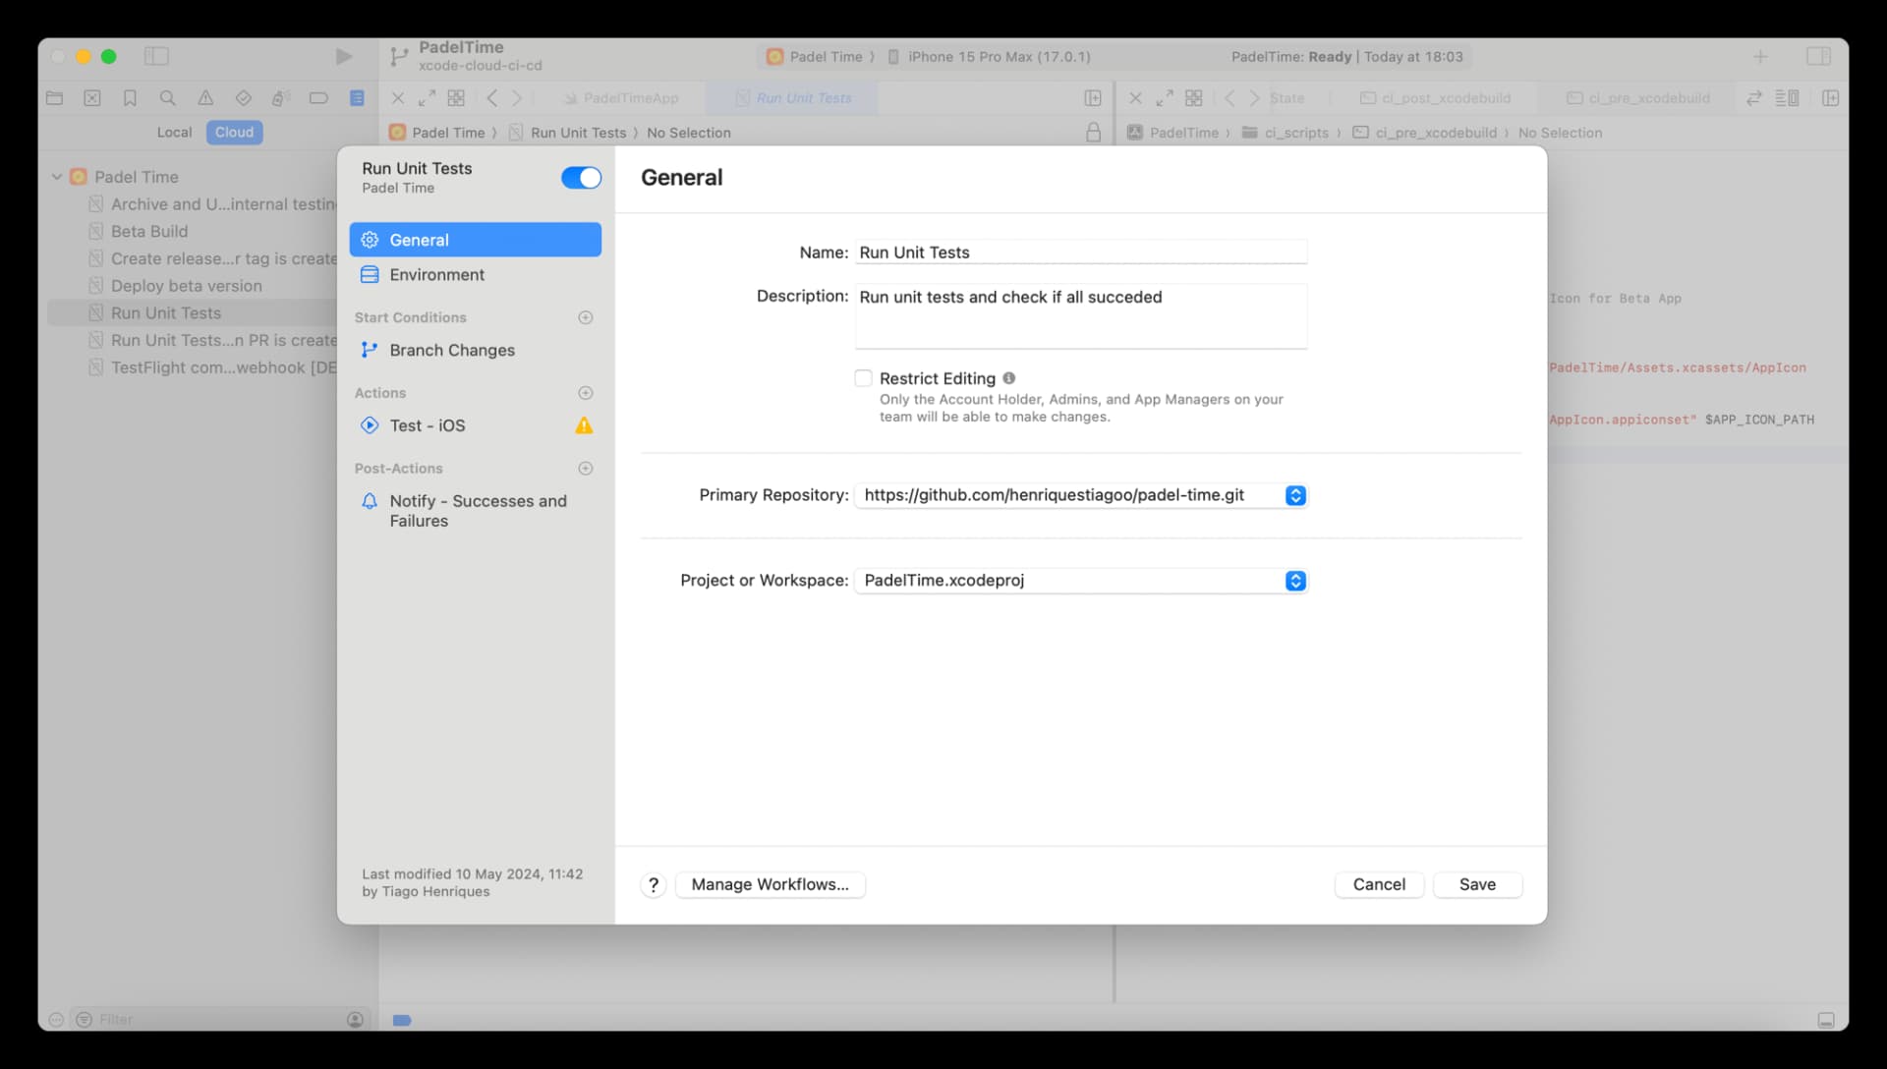The width and height of the screenshot is (1887, 1069).
Task: Click the Branch Changes icon in Start Conditions
Action: pyautogui.click(x=372, y=349)
